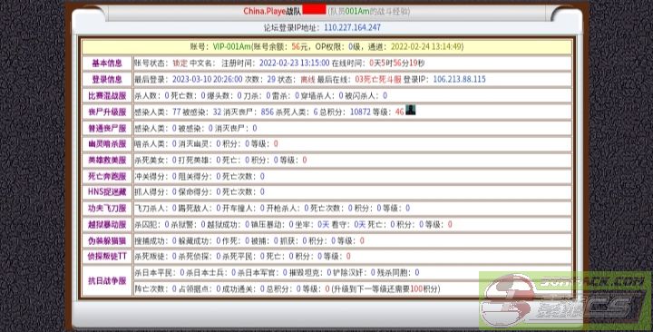Select the 侦探叛徒TT row header
Viewport: 653px width, 332px height.
tap(107, 256)
